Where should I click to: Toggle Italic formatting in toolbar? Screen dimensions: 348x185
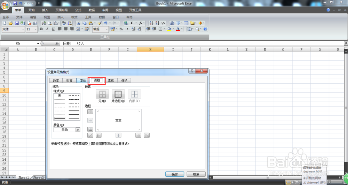[x=47, y=29]
